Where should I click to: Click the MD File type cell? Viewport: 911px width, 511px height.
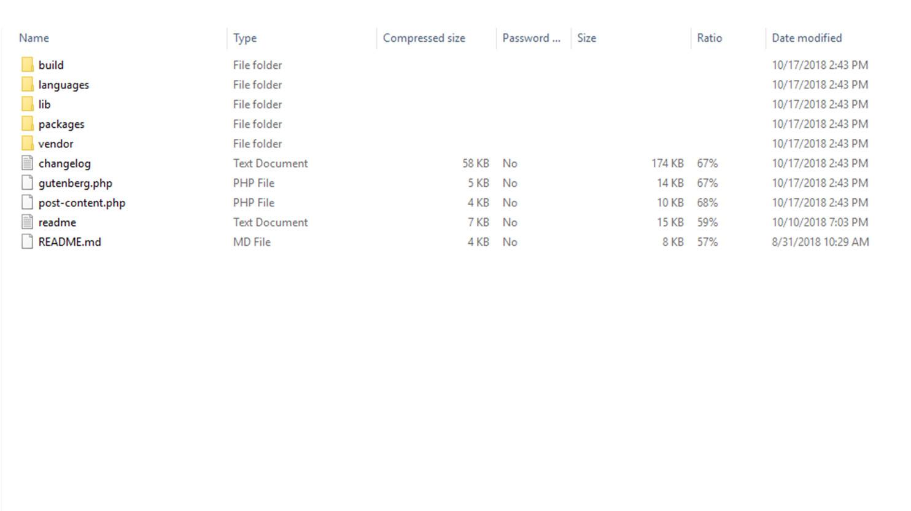click(252, 242)
